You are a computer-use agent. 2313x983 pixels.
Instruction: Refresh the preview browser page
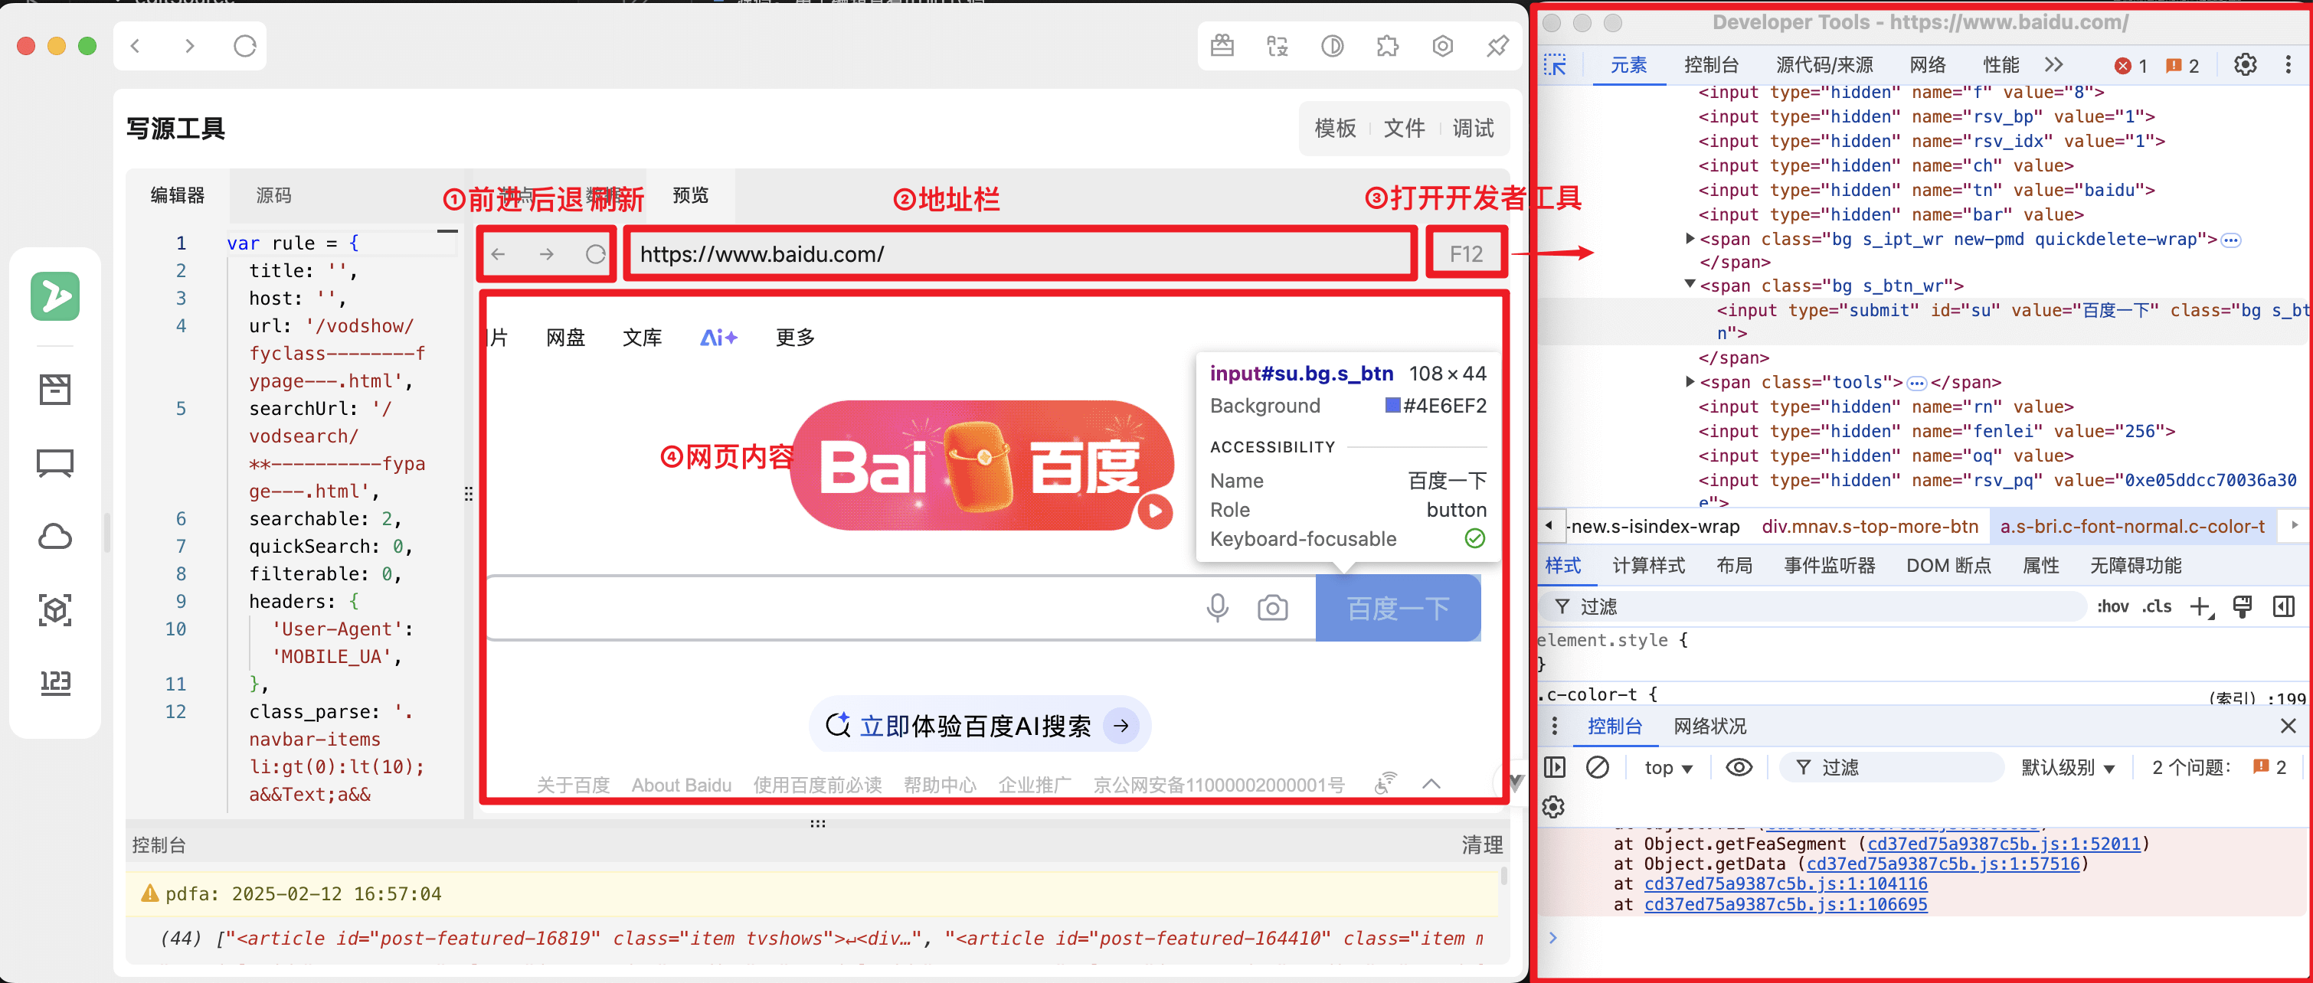tap(595, 254)
